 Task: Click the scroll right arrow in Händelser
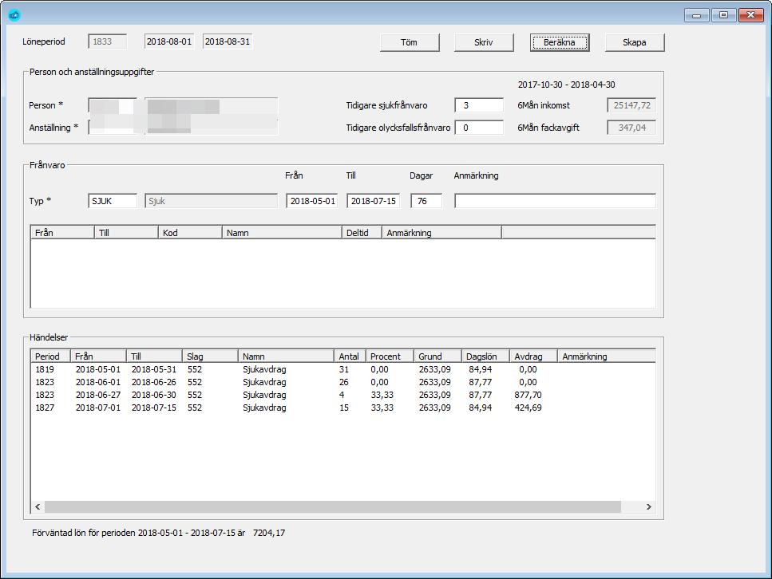[648, 506]
